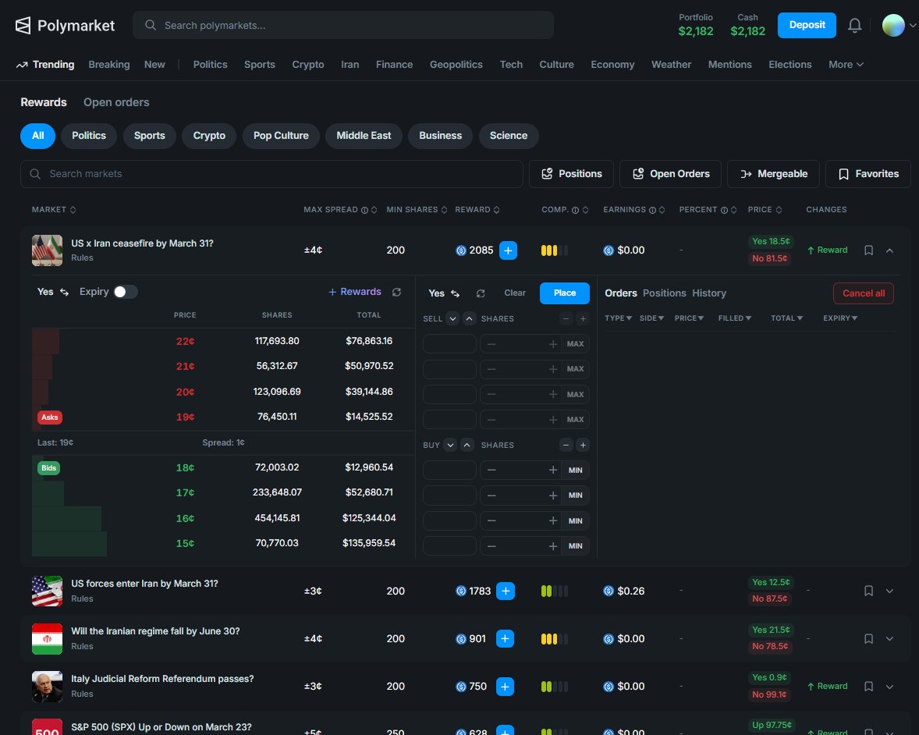Remove a sell row with the minus icon
919x735 pixels.
pos(566,319)
